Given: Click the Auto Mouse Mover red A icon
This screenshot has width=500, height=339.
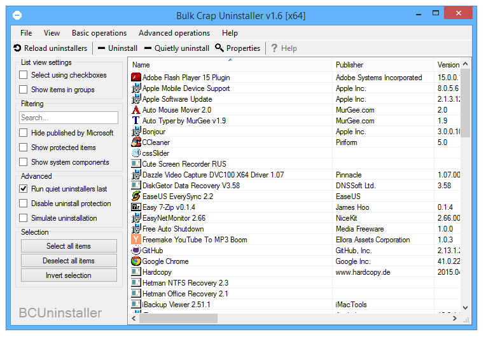Looking at the screenshot, I should coord(136,110).
